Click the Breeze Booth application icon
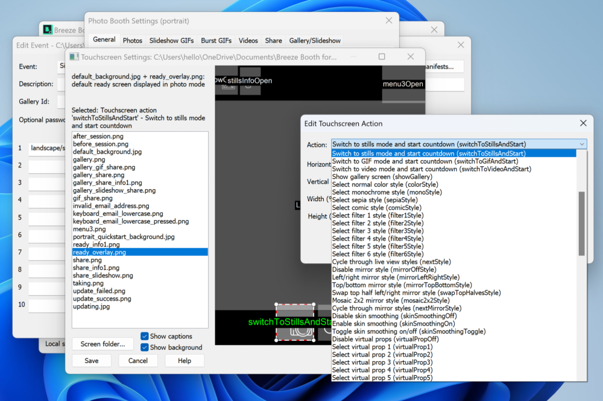The width and height of the screenshot is (603, 401). (48, 30)
